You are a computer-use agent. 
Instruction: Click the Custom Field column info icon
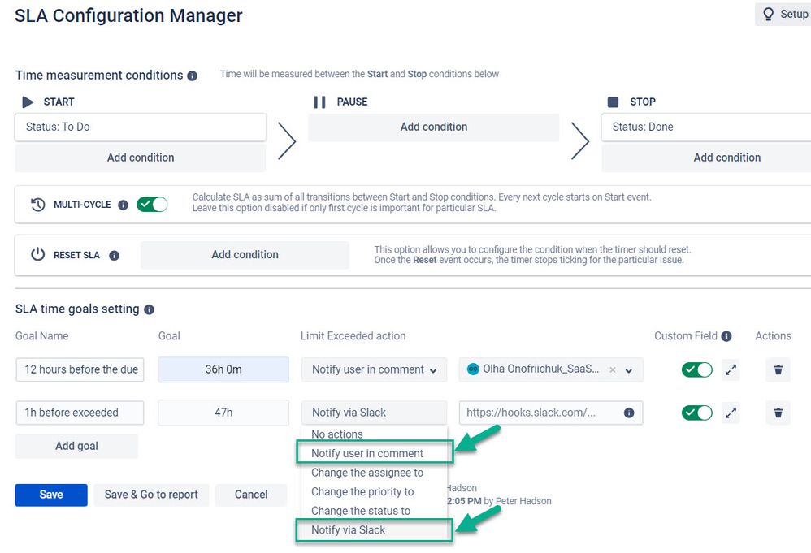[x=726, y=336]
